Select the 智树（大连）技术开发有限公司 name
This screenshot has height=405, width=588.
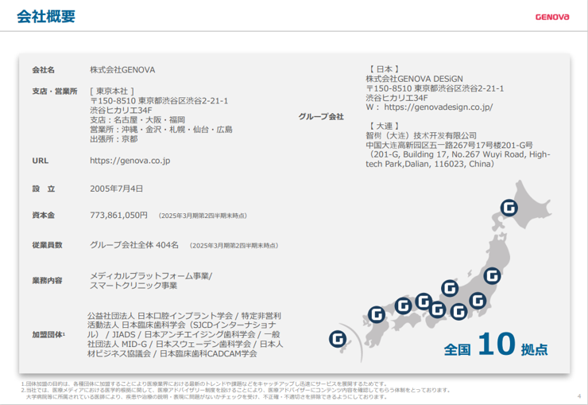point(421,135)
